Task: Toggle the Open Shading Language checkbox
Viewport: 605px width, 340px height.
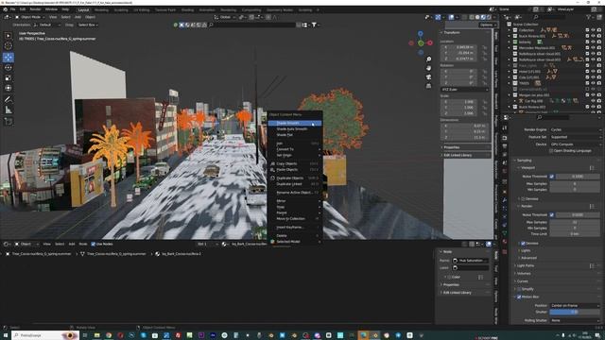Action: (551, 151)
